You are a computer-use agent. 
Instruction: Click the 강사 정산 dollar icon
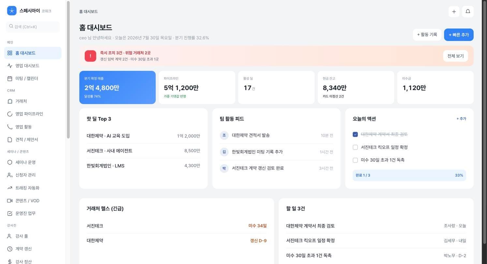pos(10,261)
